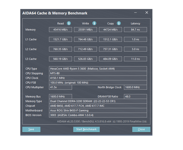The image size is (183, 150).
Task: Click the Close button
Action: [x=141, y=129]
